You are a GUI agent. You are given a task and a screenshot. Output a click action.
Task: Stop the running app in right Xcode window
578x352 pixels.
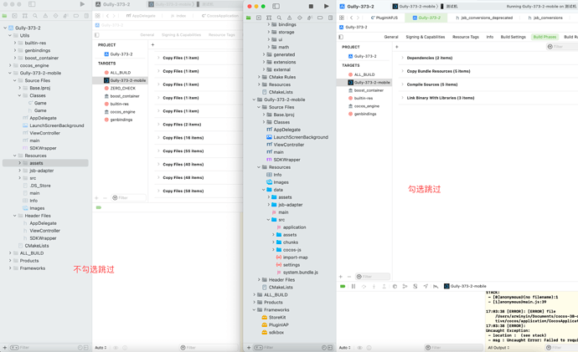point(311,6)
